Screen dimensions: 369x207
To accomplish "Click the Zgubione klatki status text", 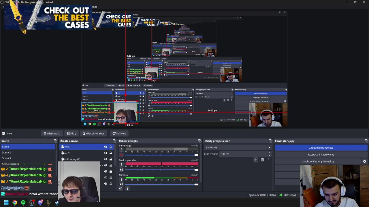I will coord(262,195).
